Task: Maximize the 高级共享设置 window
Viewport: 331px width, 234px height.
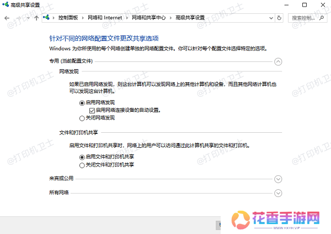Action: (x=304, y=5)
